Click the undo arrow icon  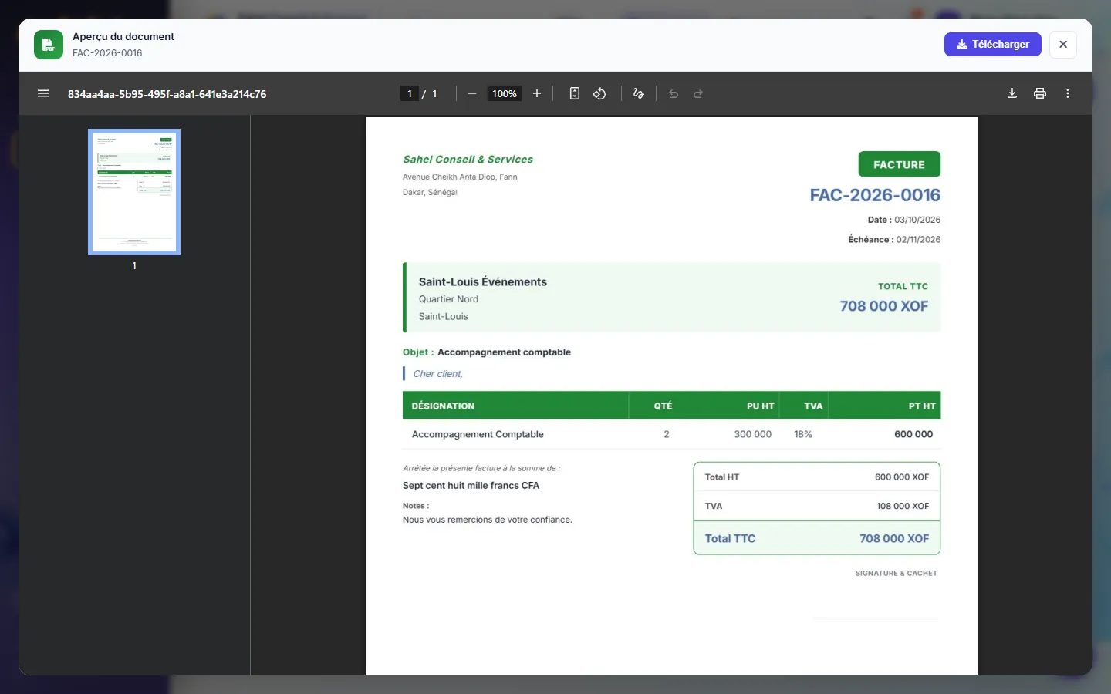(x=674, y=93)
